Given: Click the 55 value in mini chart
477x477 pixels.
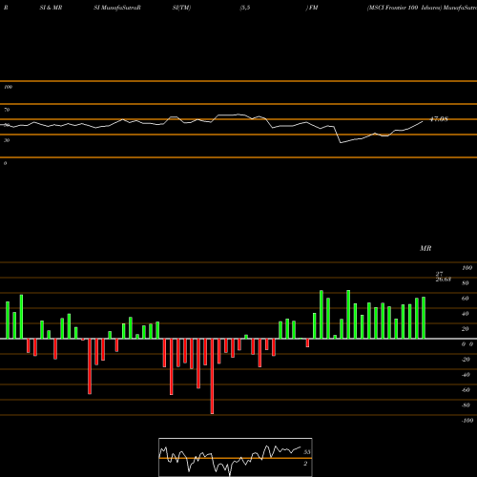Looking at the screenshot, I should 307,452.
